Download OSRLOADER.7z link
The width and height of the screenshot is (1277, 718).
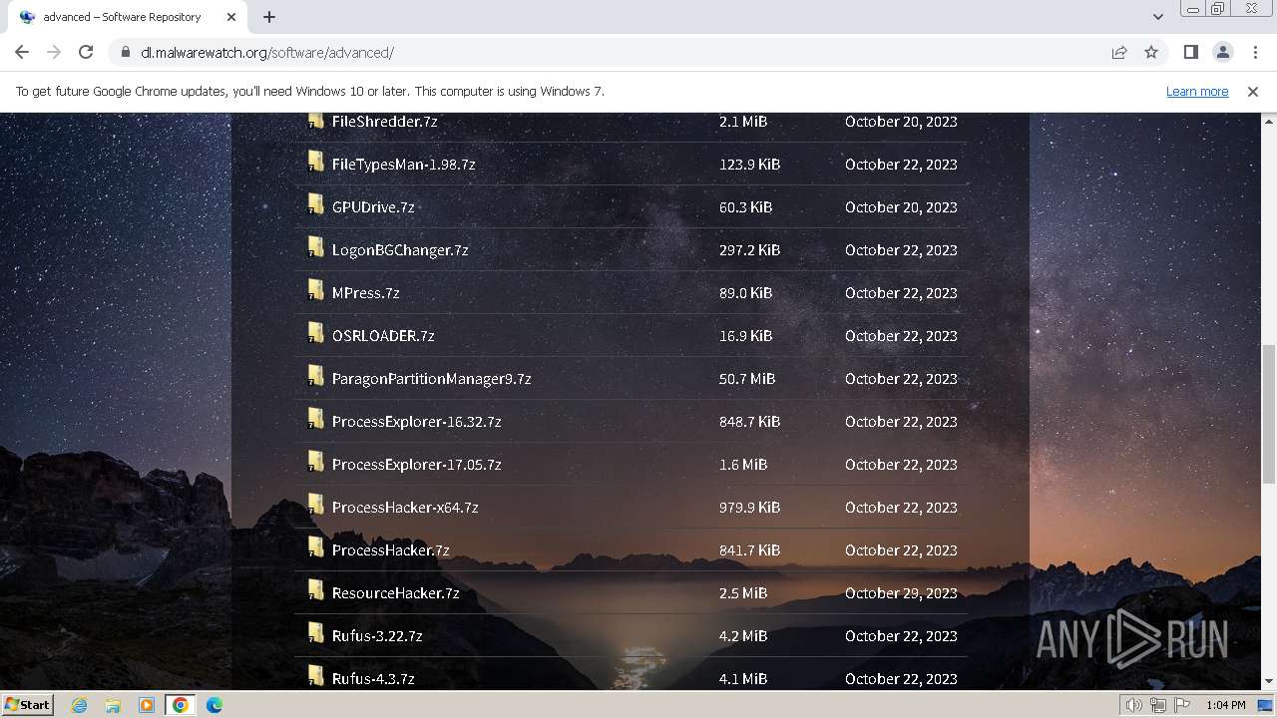coord(383,336)
